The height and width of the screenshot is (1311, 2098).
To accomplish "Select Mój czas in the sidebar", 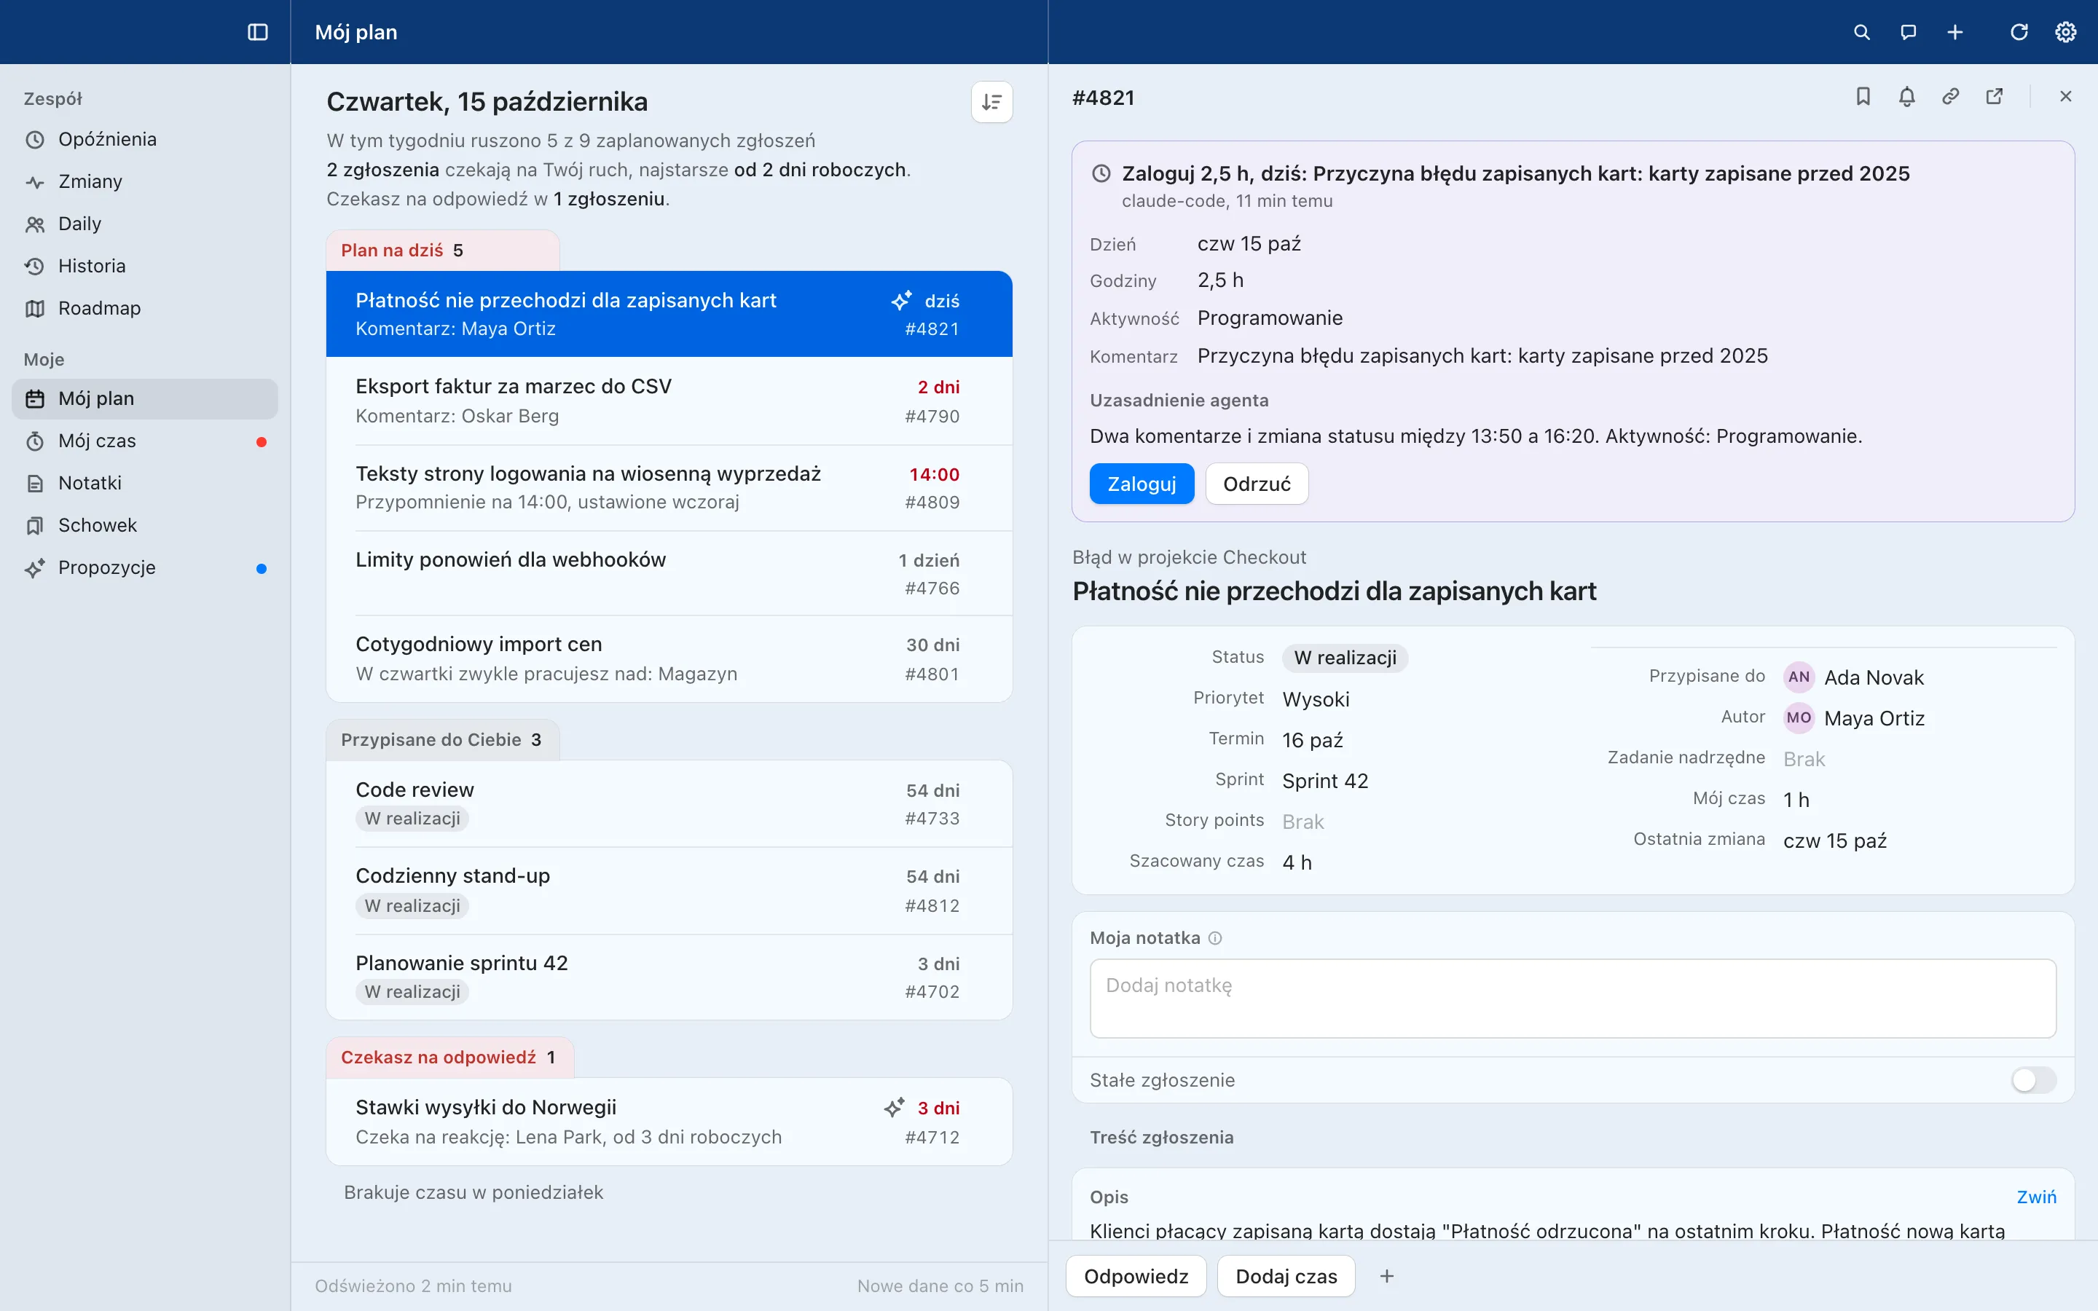I will (x=145, y=441).
